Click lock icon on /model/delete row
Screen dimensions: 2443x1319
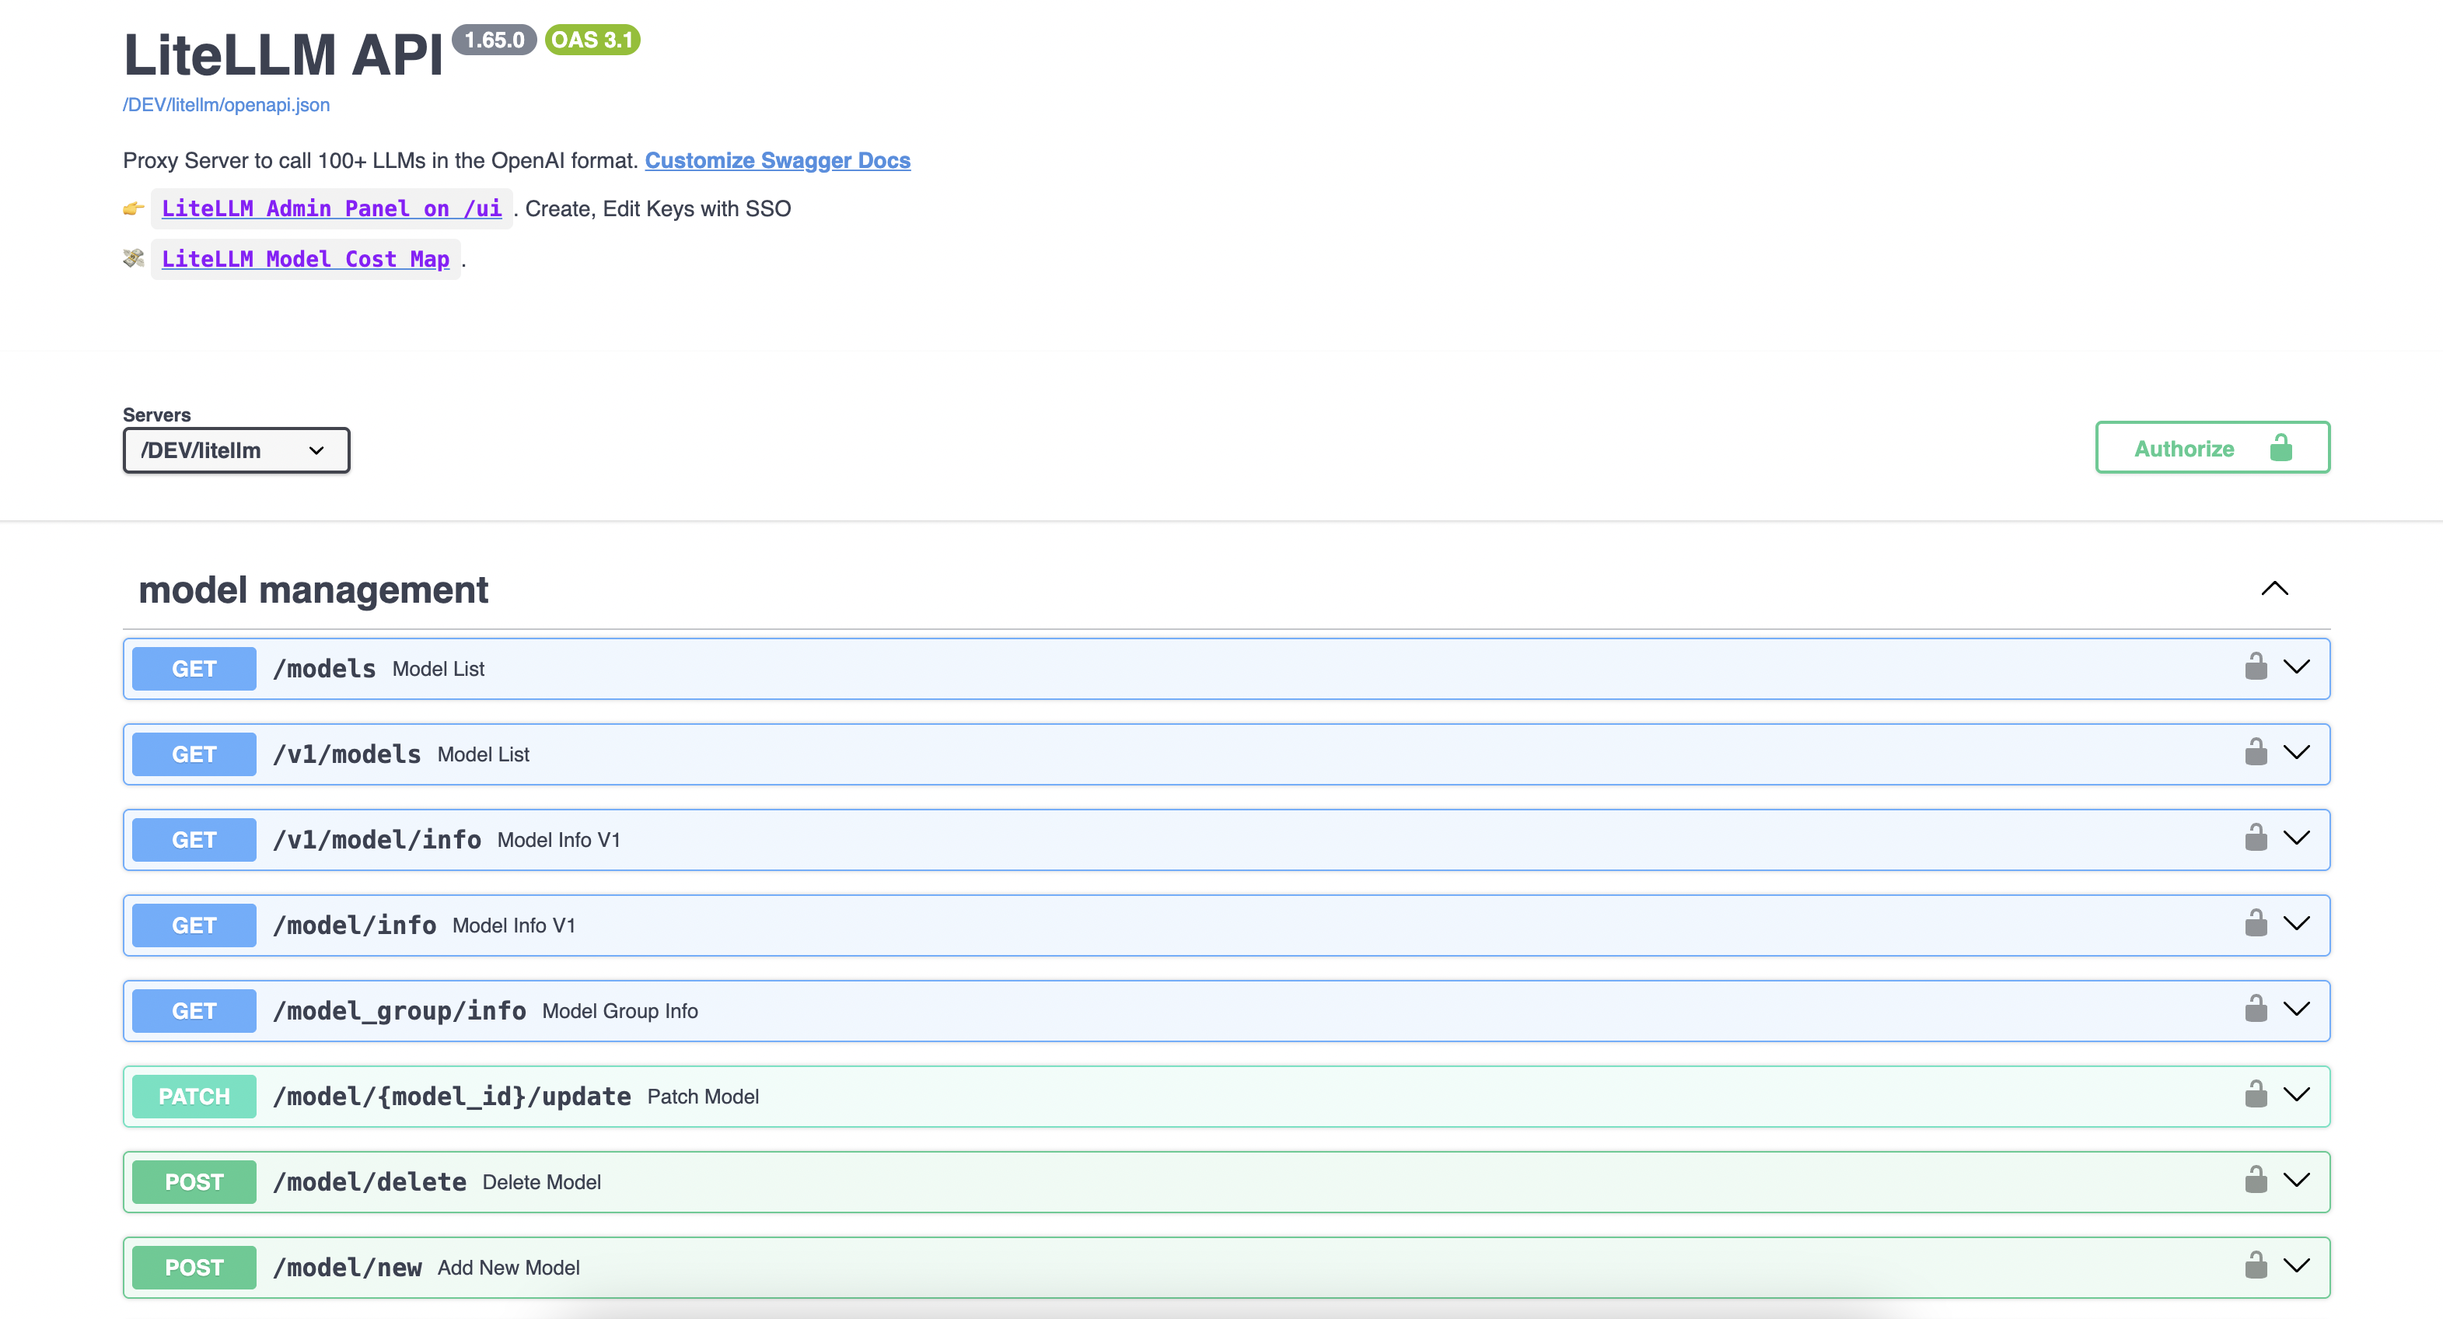coord(2255,1180)
